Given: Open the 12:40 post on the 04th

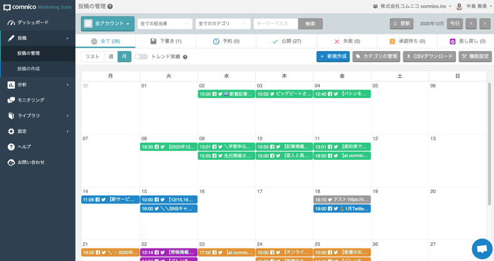Looking at the screenshot, I should 342,94.
